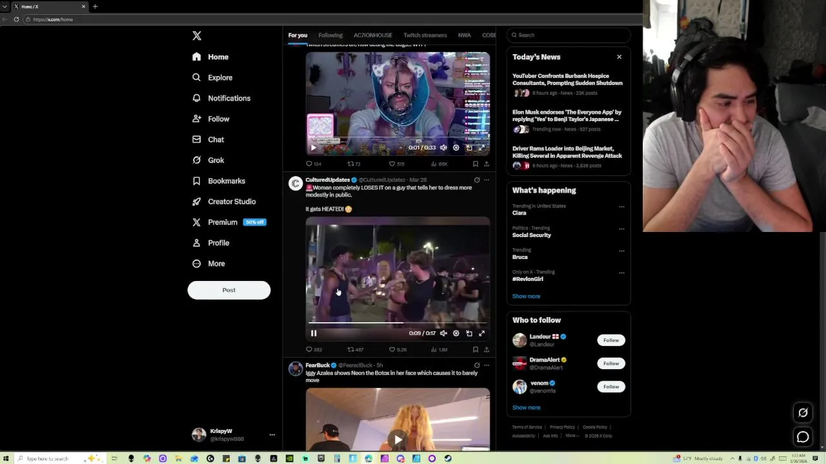Viewport: 826px width, 464px height.
Task: Bookmark the CulturedUpdates post
Action: coord(476,349)
